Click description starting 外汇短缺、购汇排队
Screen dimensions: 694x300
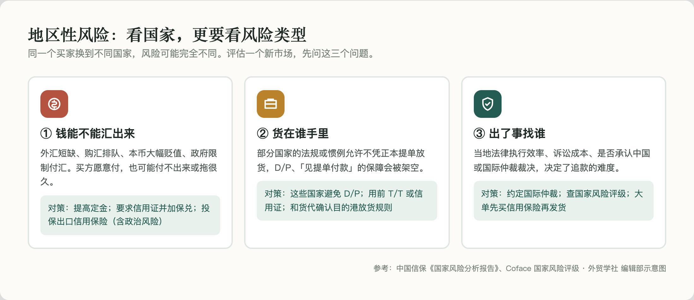pyautogui.click(x=129, y=167)
